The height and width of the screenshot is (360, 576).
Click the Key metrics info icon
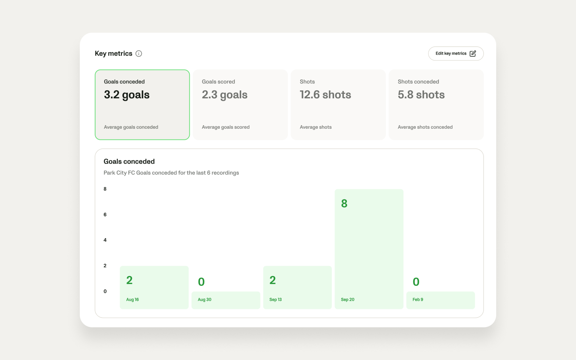(x=139, y=53)
